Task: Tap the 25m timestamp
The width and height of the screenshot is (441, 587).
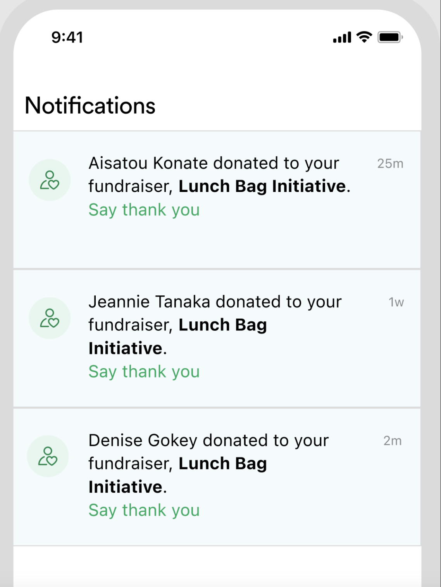Action: [x=390, y=164]
